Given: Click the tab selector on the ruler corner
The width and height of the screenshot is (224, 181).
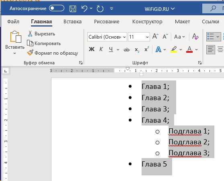Looking at the screenshot, I should (x=6, y=71).
